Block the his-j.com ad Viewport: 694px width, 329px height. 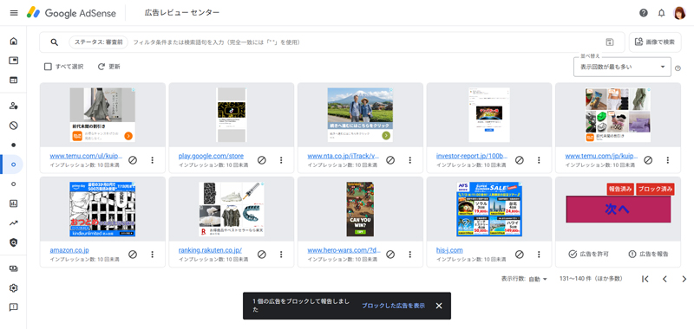[x=519, y=254]
